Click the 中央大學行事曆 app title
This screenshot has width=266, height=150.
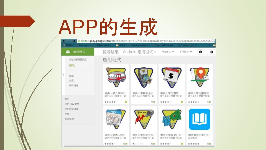pos(169,93)
